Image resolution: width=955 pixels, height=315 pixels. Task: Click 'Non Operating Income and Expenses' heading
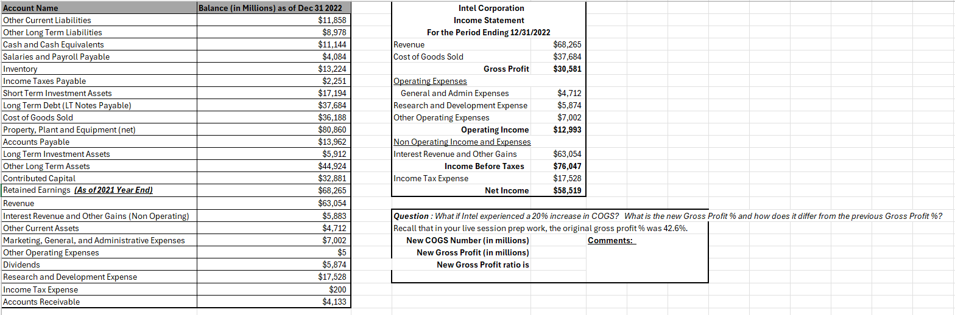[x=462, y=142]
